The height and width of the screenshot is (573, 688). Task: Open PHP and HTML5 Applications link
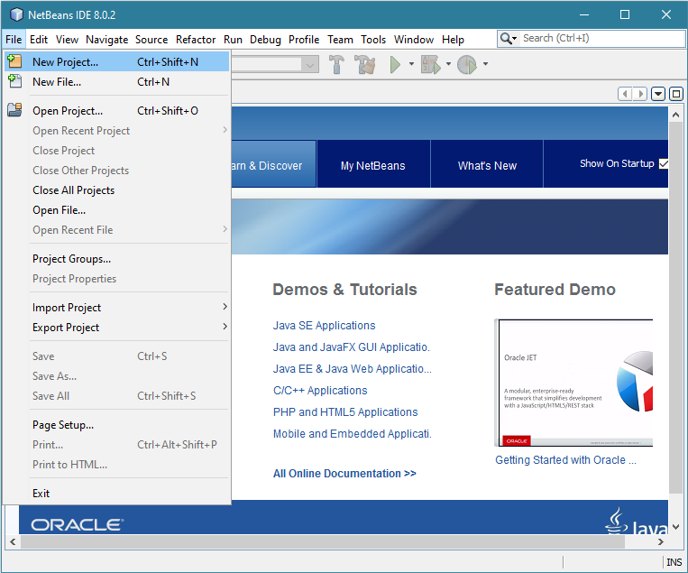pos(345,411)
